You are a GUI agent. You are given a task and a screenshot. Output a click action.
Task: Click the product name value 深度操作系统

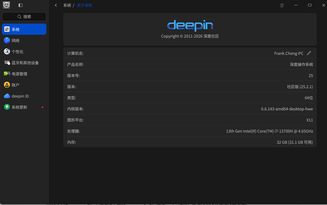(x=301, y=64)
